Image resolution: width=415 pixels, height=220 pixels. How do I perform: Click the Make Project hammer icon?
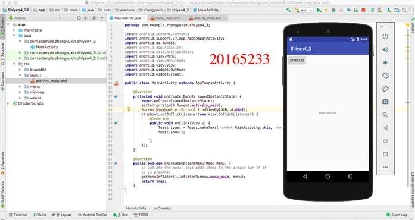coord(289,10)
